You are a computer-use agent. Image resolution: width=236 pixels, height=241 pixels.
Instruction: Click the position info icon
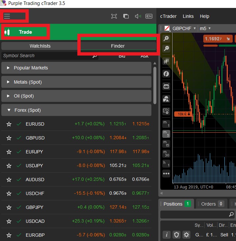coord(167,235)
